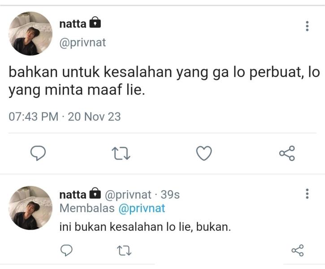Click the lock icon beside main natta name
Viewport: 325px width, 269px height.
tap(95, 22)
